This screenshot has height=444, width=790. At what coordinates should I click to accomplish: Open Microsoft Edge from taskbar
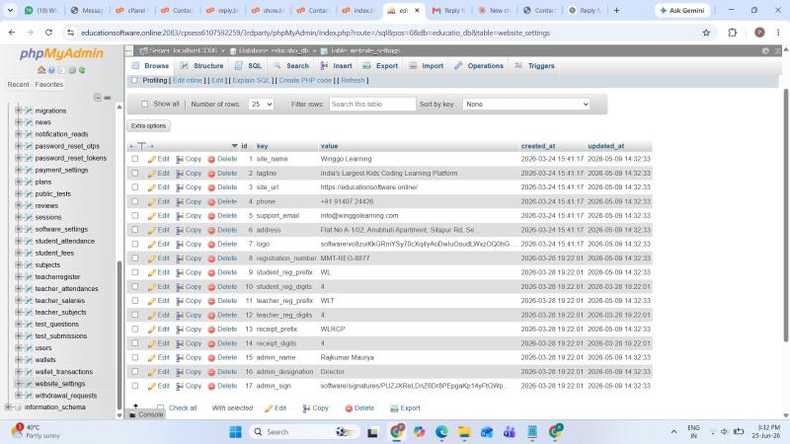coord(441,432)
